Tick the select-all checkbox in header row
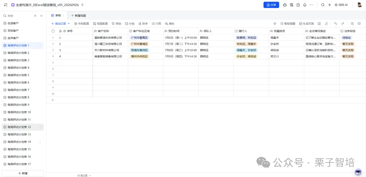The image size is (366, 177). tap(53, 31)
